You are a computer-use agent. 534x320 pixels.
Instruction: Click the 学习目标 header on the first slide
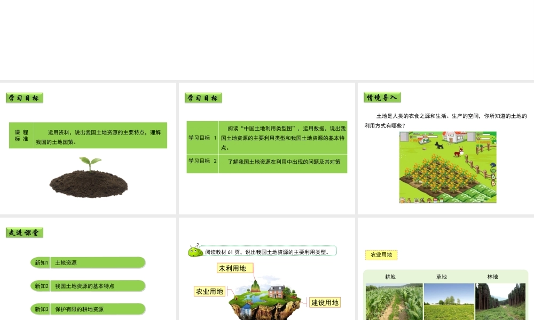click(x=25, y=98)
